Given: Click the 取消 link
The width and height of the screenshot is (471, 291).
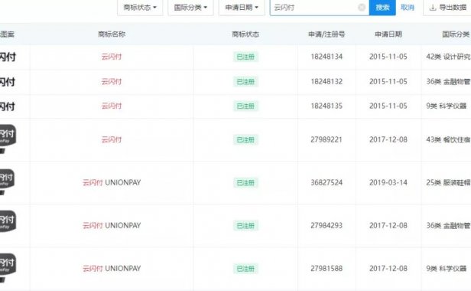Looking at the screenshot, I should [x=408, y=8].
